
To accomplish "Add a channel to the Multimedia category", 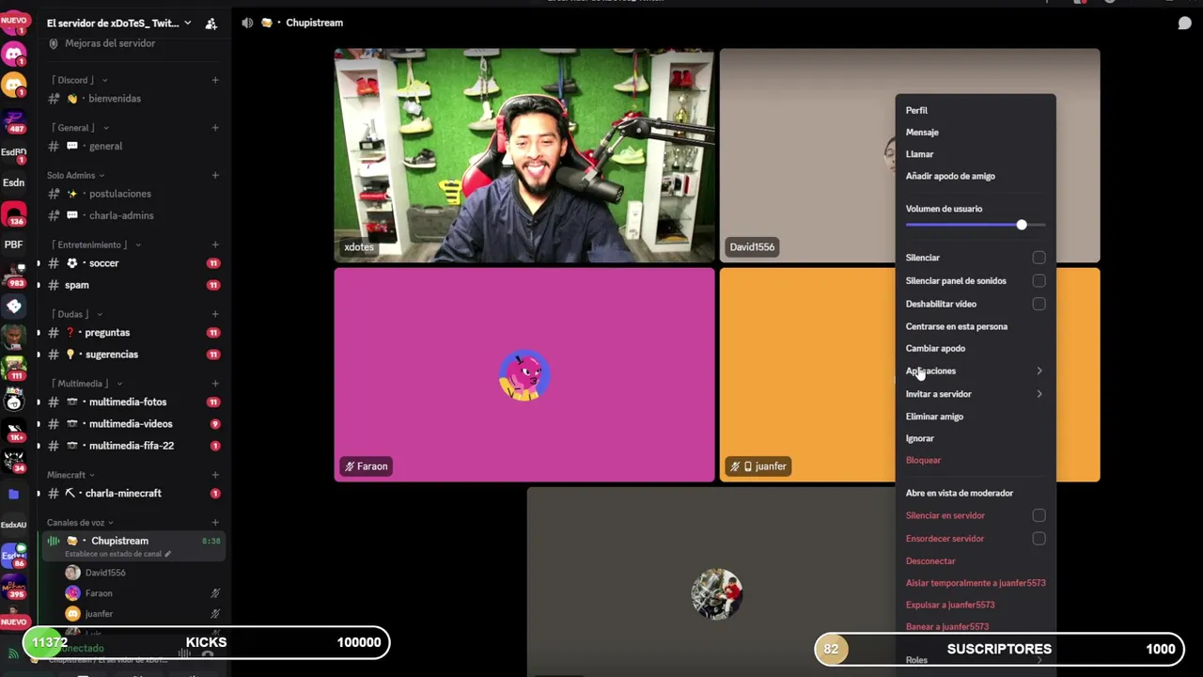I will [215, 384].
